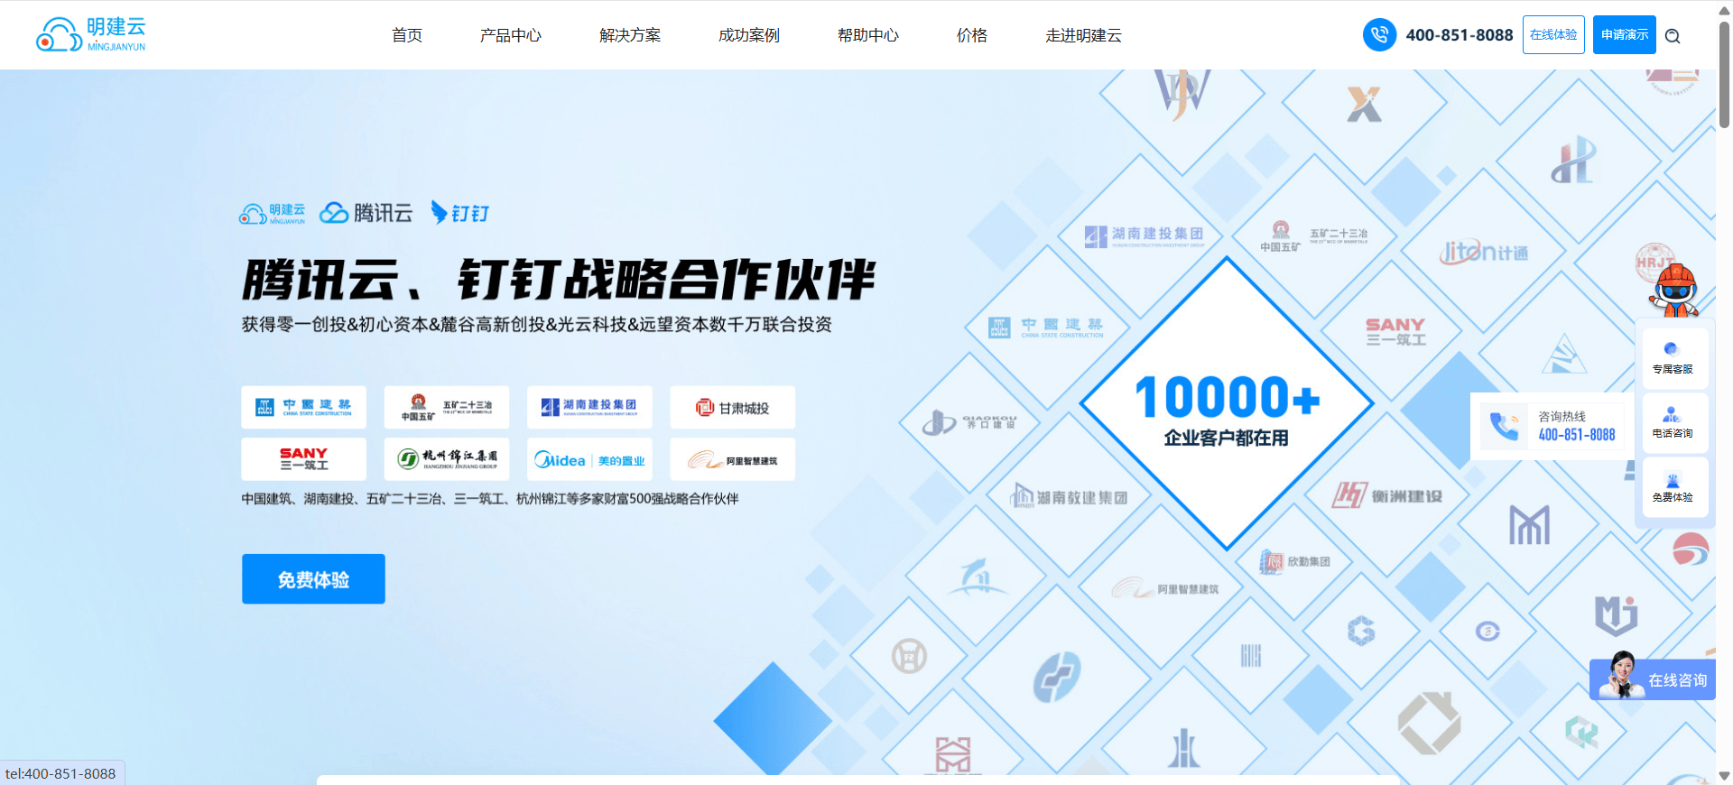
Task: Click the 腾讯云、钉钉战略合作伙伴 headline
Action: coord(558,279)
